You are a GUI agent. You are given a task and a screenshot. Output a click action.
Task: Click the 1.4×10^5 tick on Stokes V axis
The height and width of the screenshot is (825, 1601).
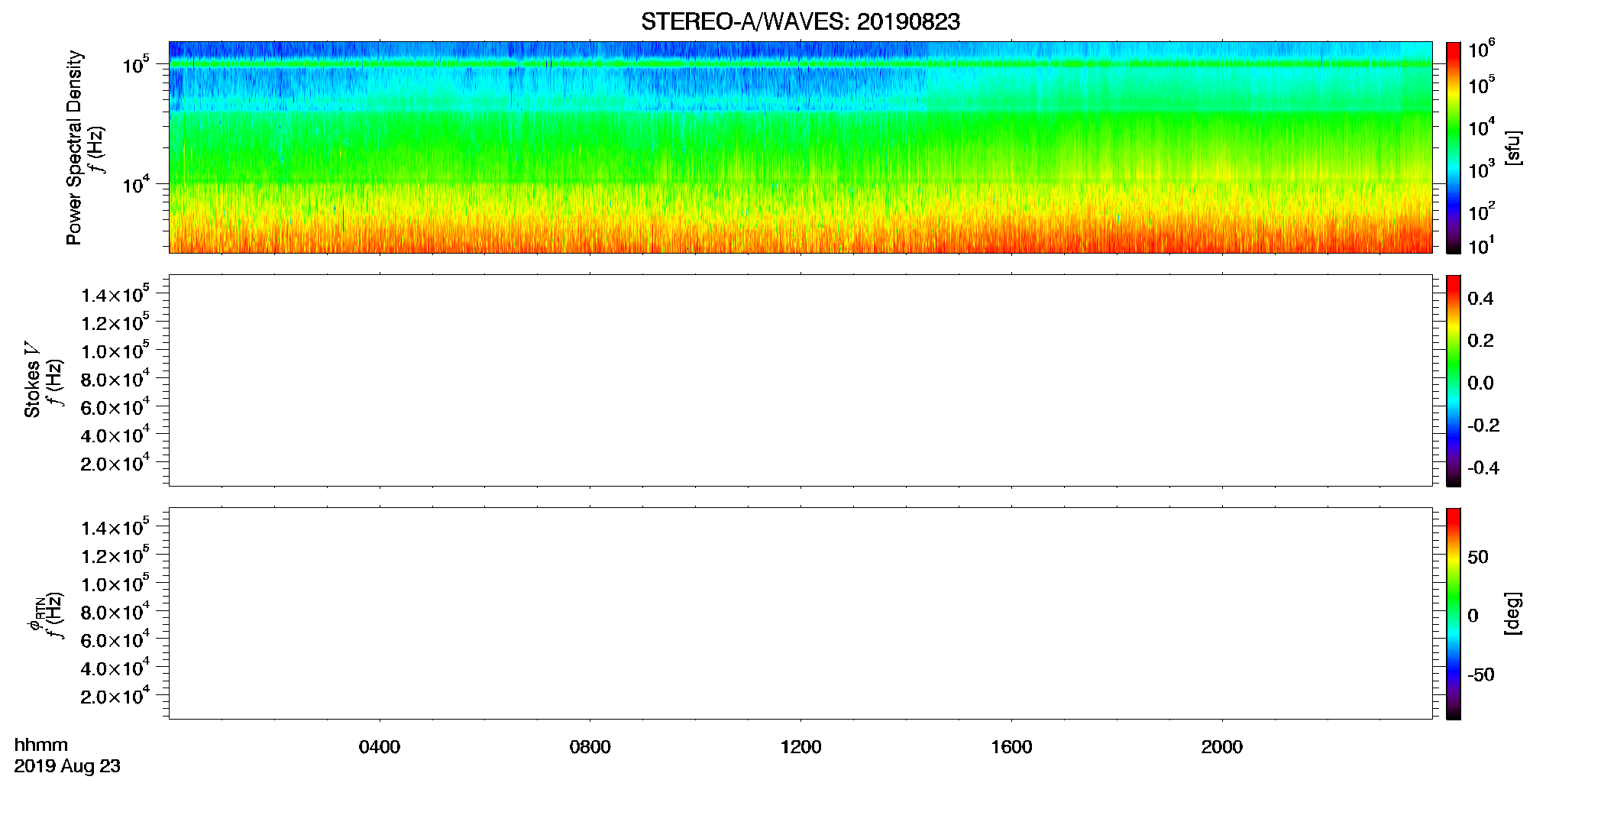(115, 294)
